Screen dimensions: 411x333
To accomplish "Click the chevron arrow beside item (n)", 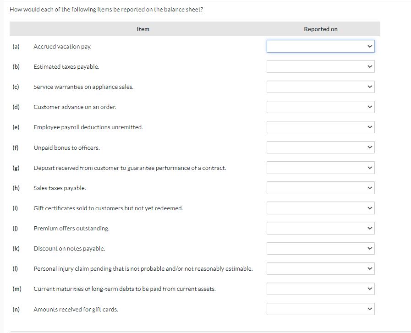I will [369, 309].
